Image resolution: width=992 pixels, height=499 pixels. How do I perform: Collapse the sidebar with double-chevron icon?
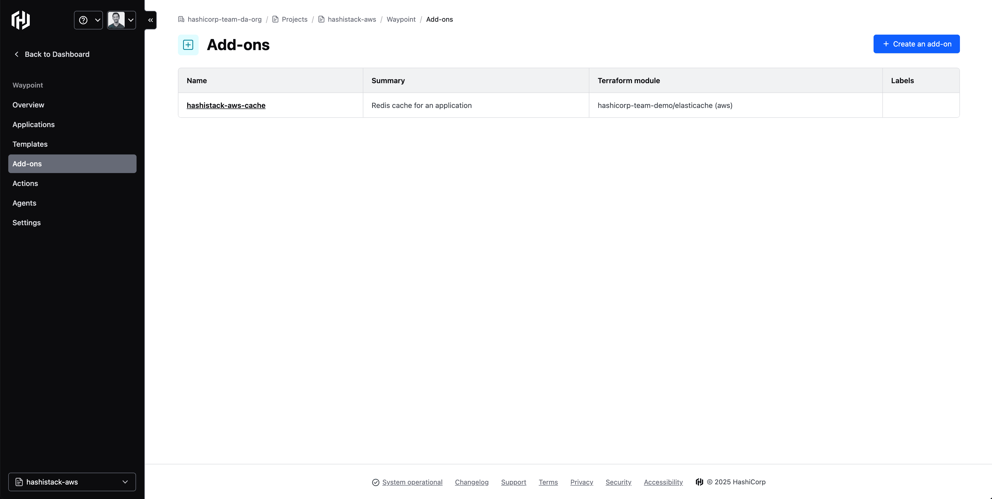click(x=151, y=20)
